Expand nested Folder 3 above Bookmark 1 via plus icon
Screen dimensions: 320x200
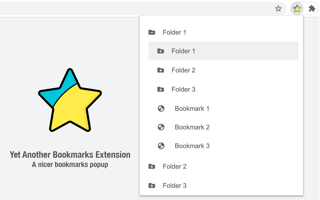click(x=160, y=89)
